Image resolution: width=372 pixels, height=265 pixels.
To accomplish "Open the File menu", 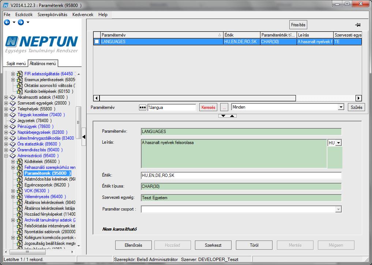I will [x=7, y=15].
